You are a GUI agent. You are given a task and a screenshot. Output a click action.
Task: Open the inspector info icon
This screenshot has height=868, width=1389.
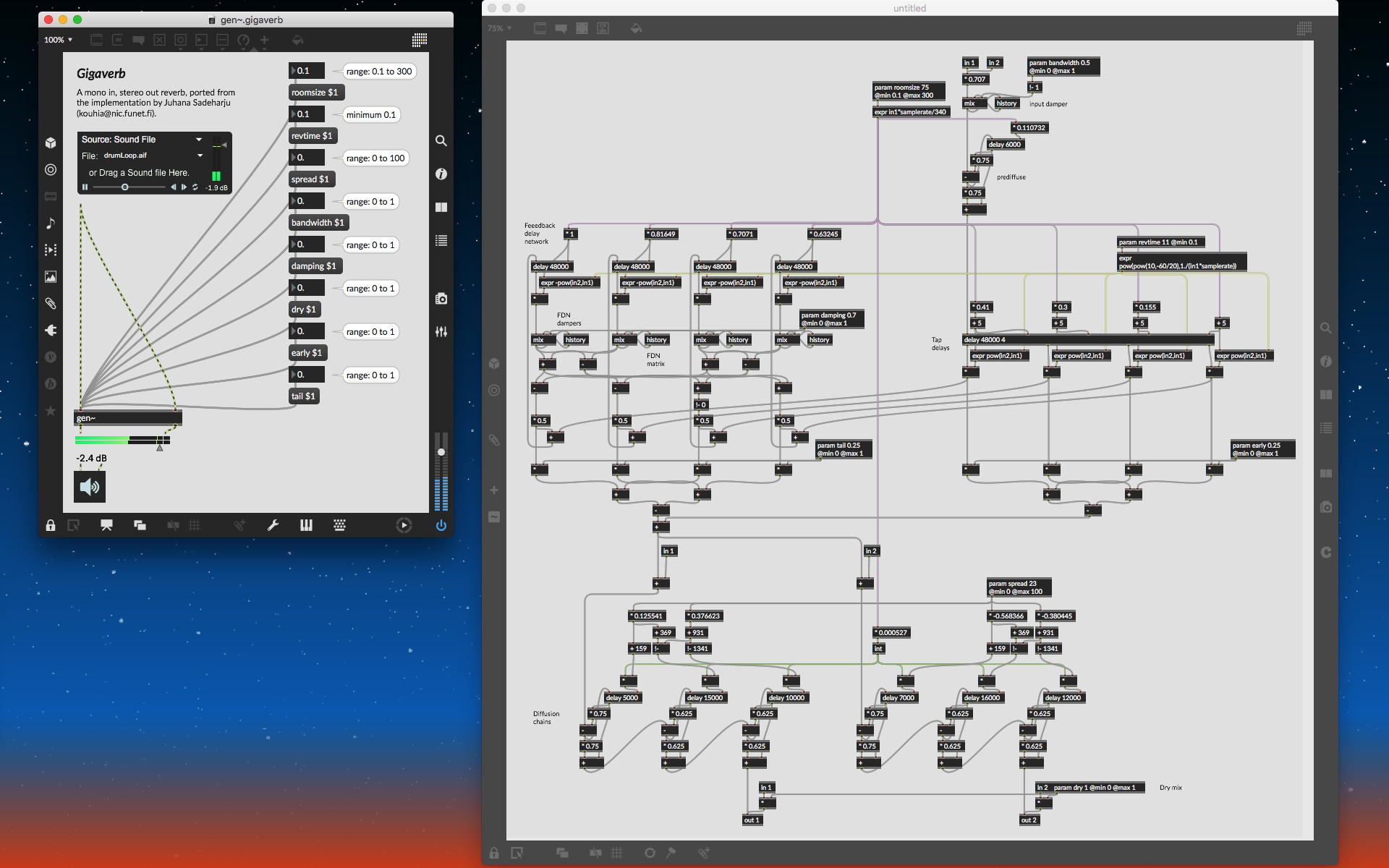click(x=441, y=174)
